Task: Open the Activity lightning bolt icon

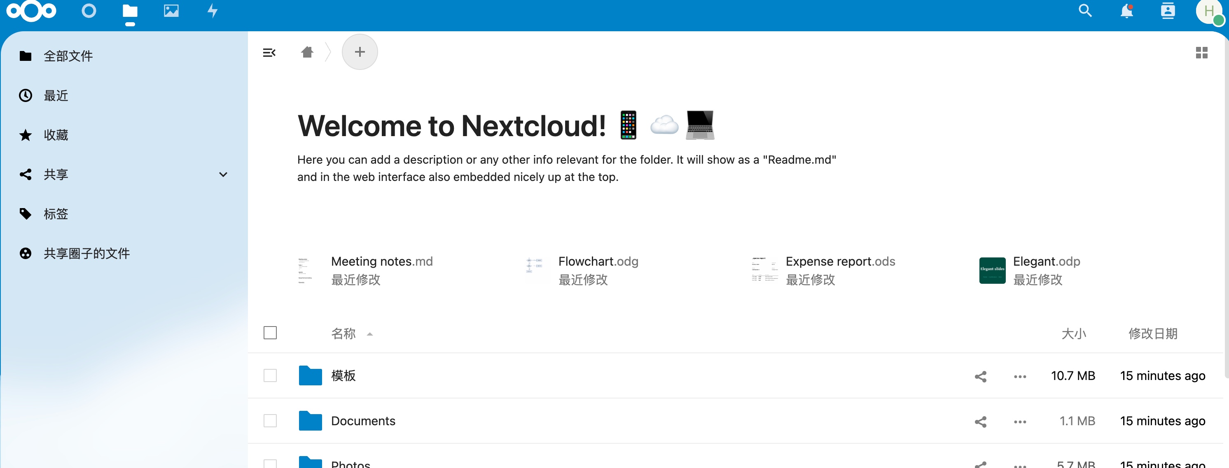Action: pos(212,11)
